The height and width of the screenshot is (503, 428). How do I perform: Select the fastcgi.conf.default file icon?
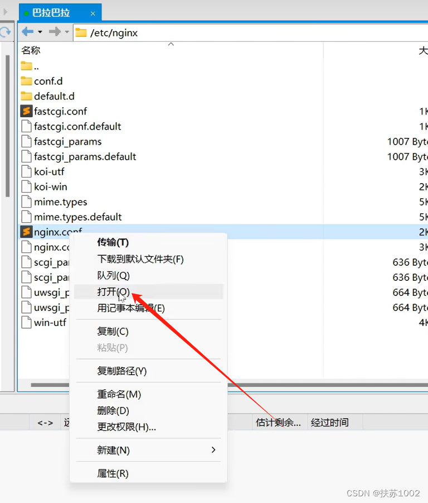pyautogui.click(x=27, y=126)
